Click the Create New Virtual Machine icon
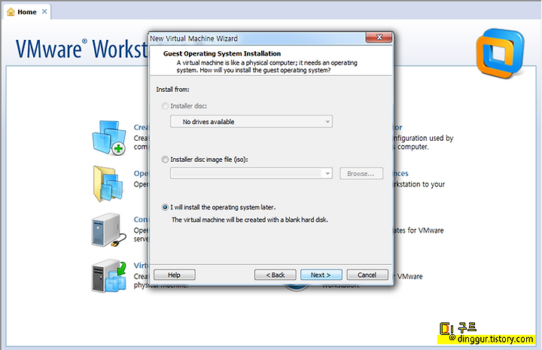Screen dimensions: 542x350 coord(109,138)
